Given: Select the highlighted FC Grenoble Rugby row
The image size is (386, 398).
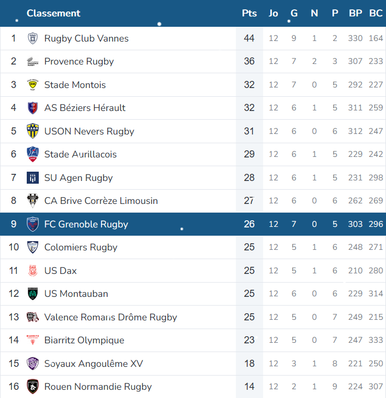Looking at the screenshot, I should click(193, 224).
